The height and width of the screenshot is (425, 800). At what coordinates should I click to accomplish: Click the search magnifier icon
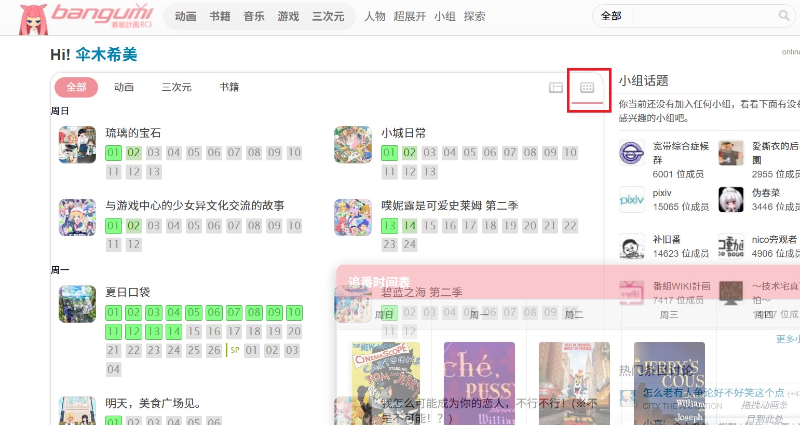click(784, 16)
